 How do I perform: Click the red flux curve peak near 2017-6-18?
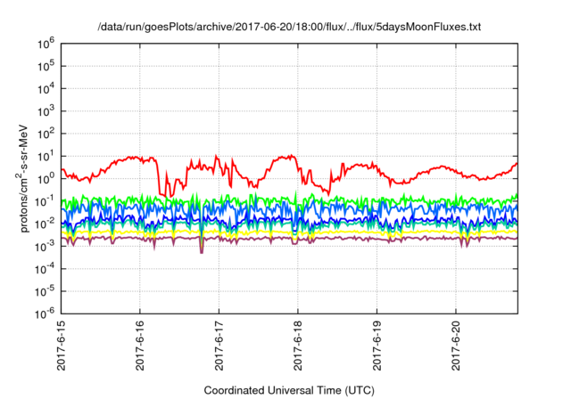pos(291,156)
